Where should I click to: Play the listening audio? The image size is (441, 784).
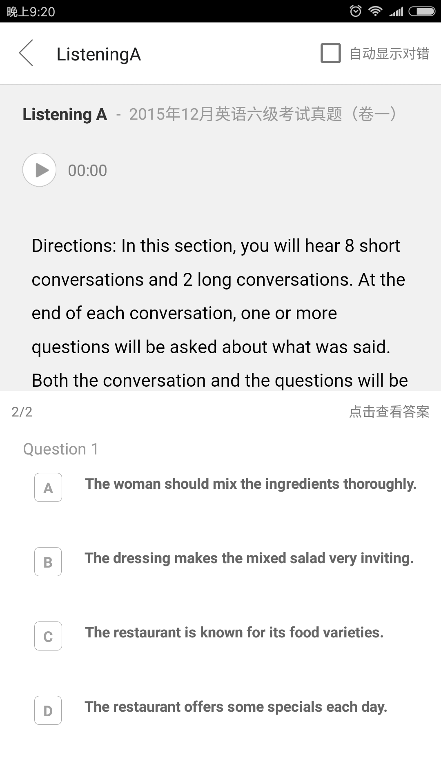pyautogui.click(x=39, y=170)
